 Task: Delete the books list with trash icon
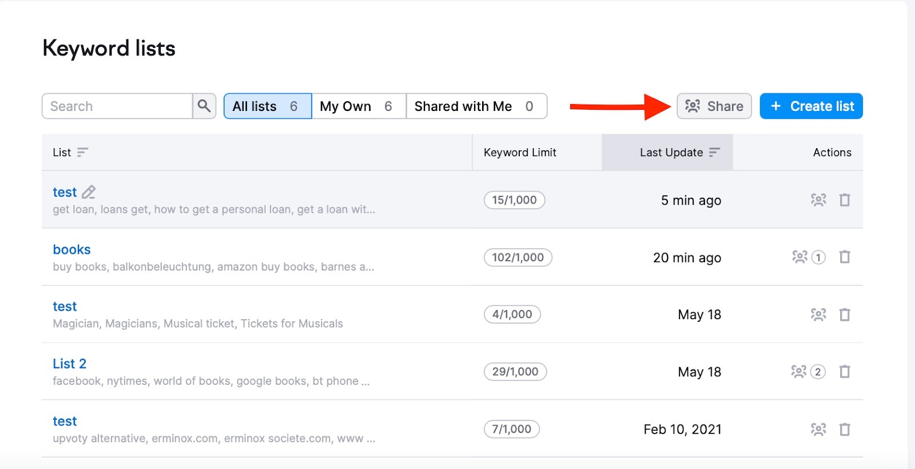pyautogui.click(x=845, y=257)
